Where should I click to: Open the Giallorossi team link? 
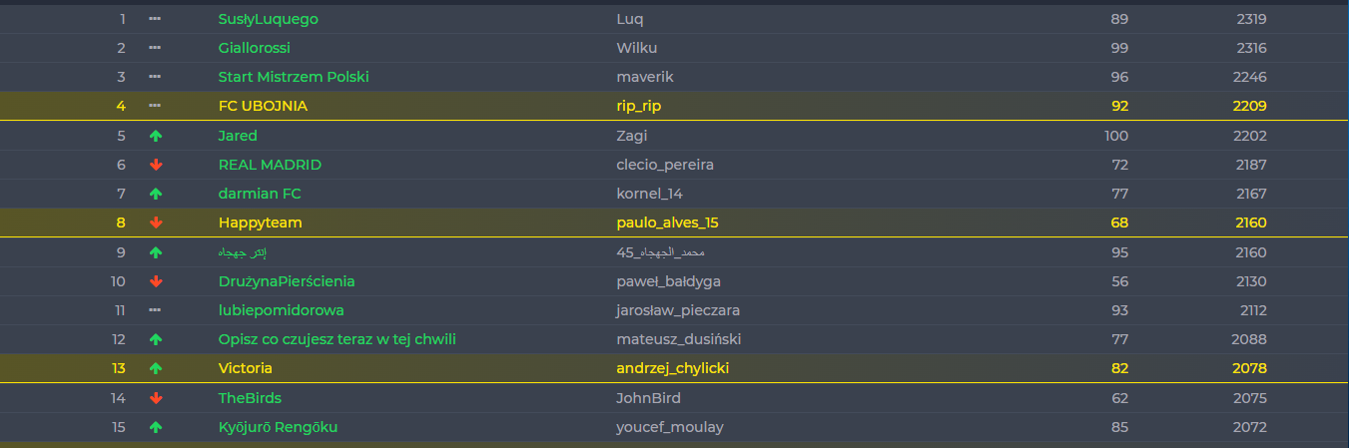pos(255,48)
